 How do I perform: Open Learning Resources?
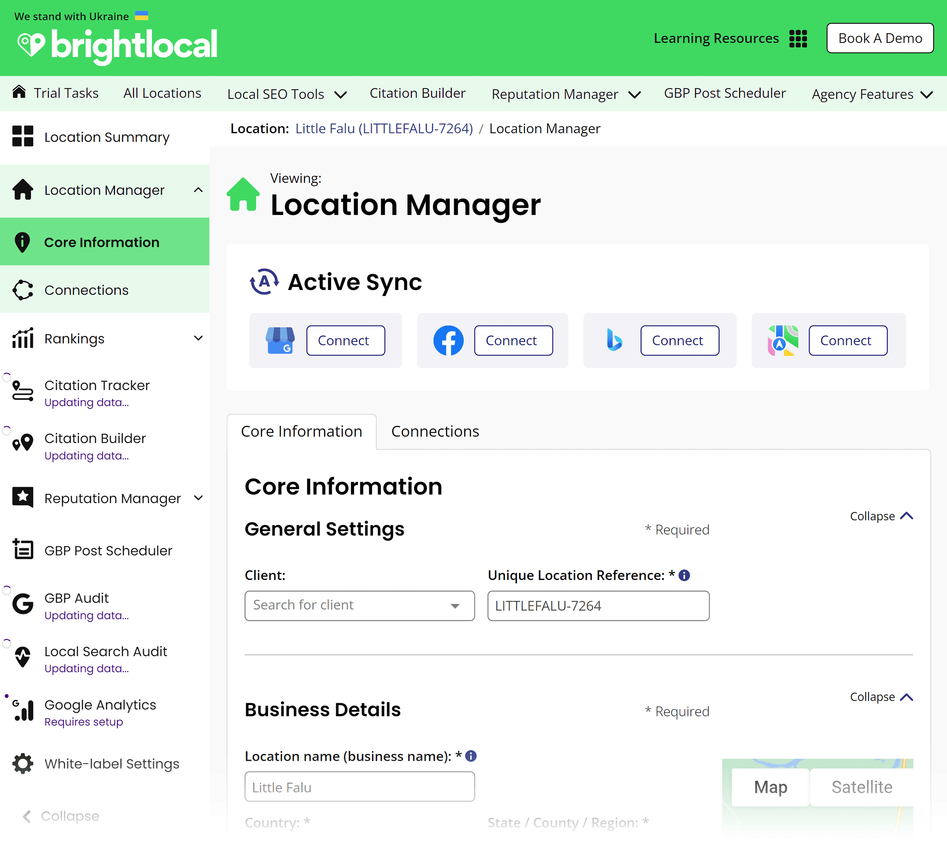[x=716, y=38]
